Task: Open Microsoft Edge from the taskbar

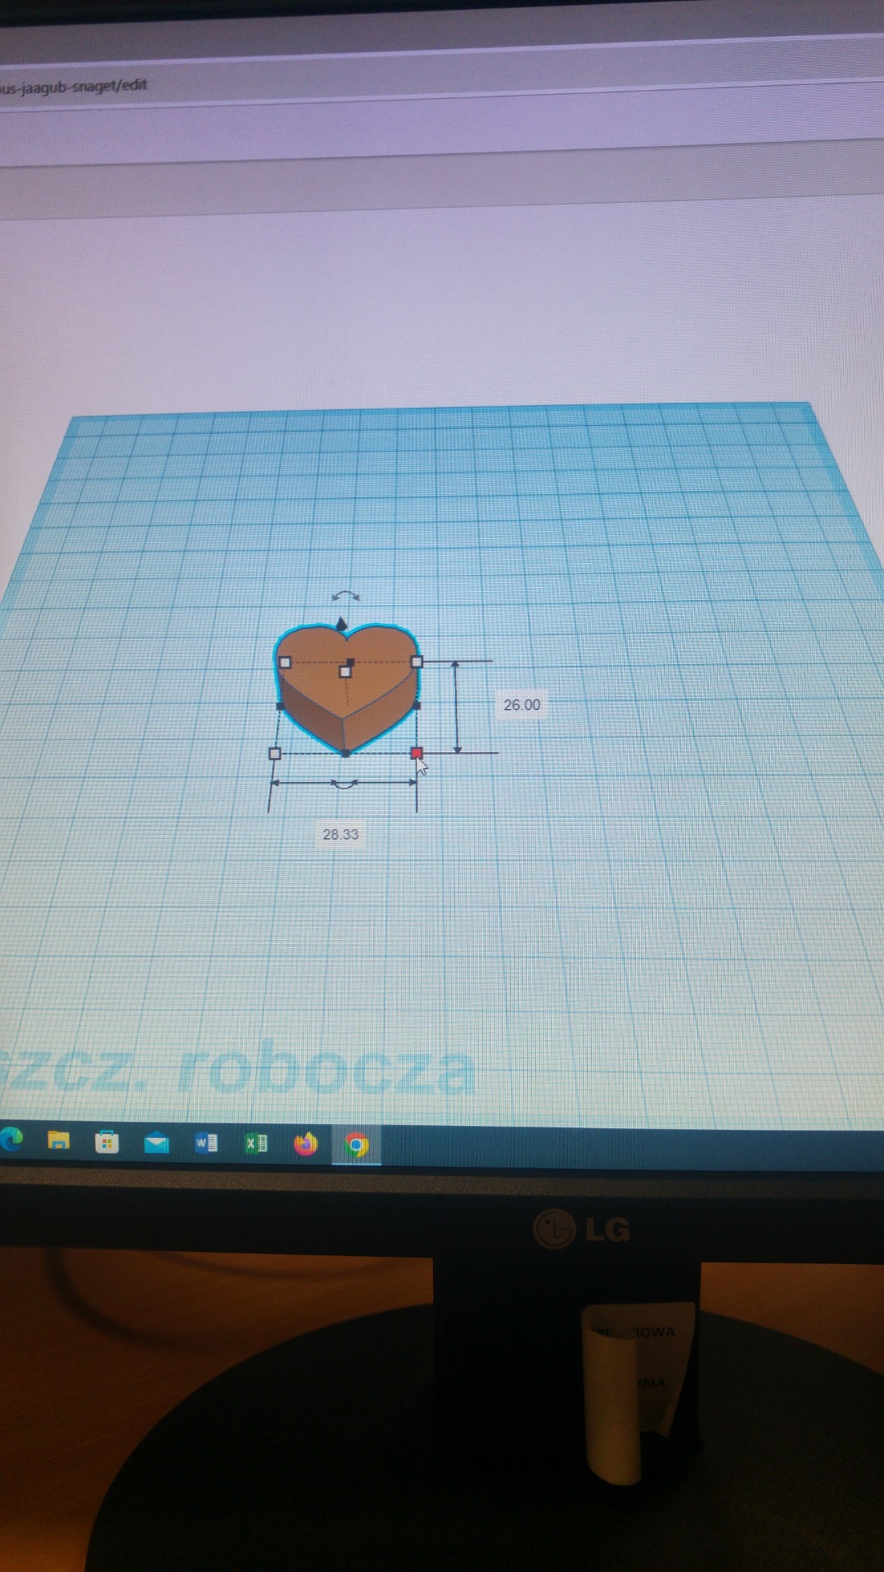Action: point(11,1139)
